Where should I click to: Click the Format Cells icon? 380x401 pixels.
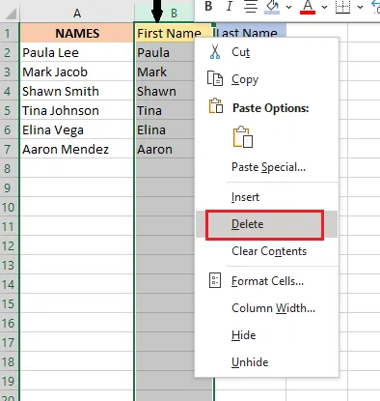215,280
